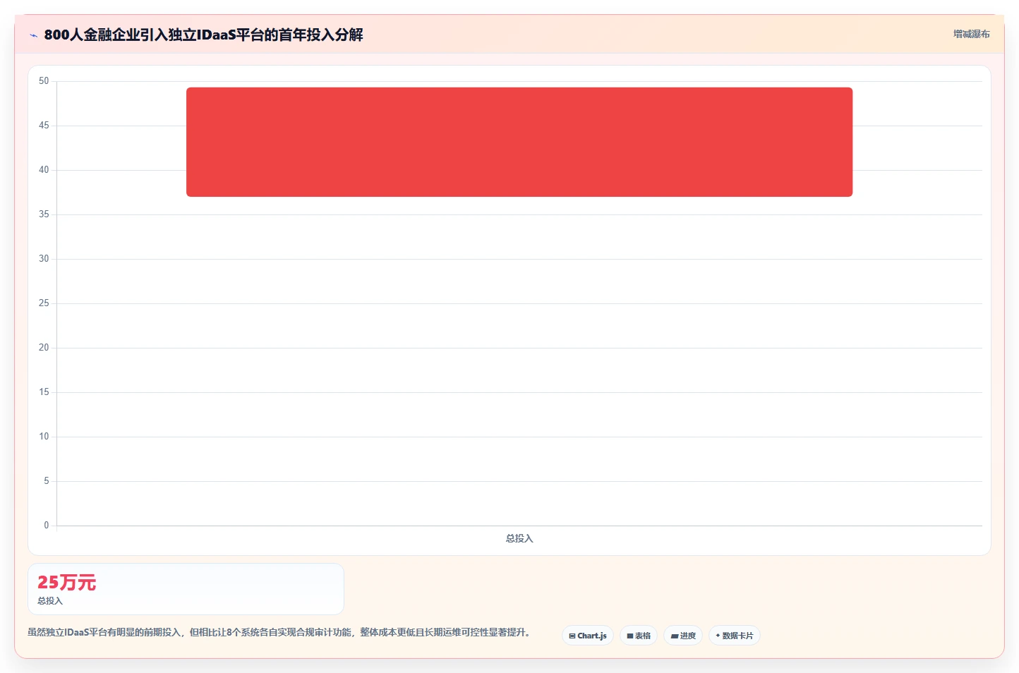Click the Chart.js tag pill
Image resolution: width=1019 pixels, height=673 pixels.
588,636
